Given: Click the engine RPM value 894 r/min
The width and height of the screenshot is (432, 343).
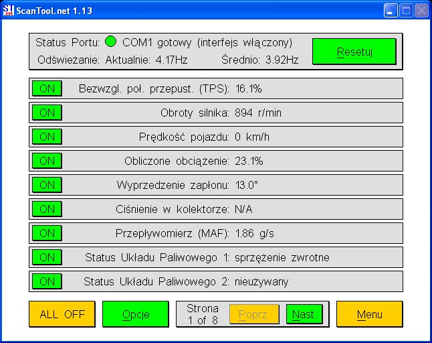Looking at the screenshot, I should click(258, 113).
